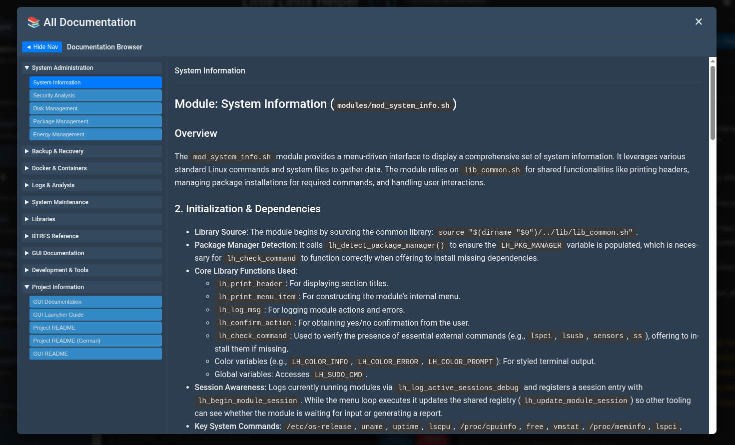The width and height of the screenshot is (735, 445).
Task: Expand the BTRFS Reference section
Action: (92, 236)
